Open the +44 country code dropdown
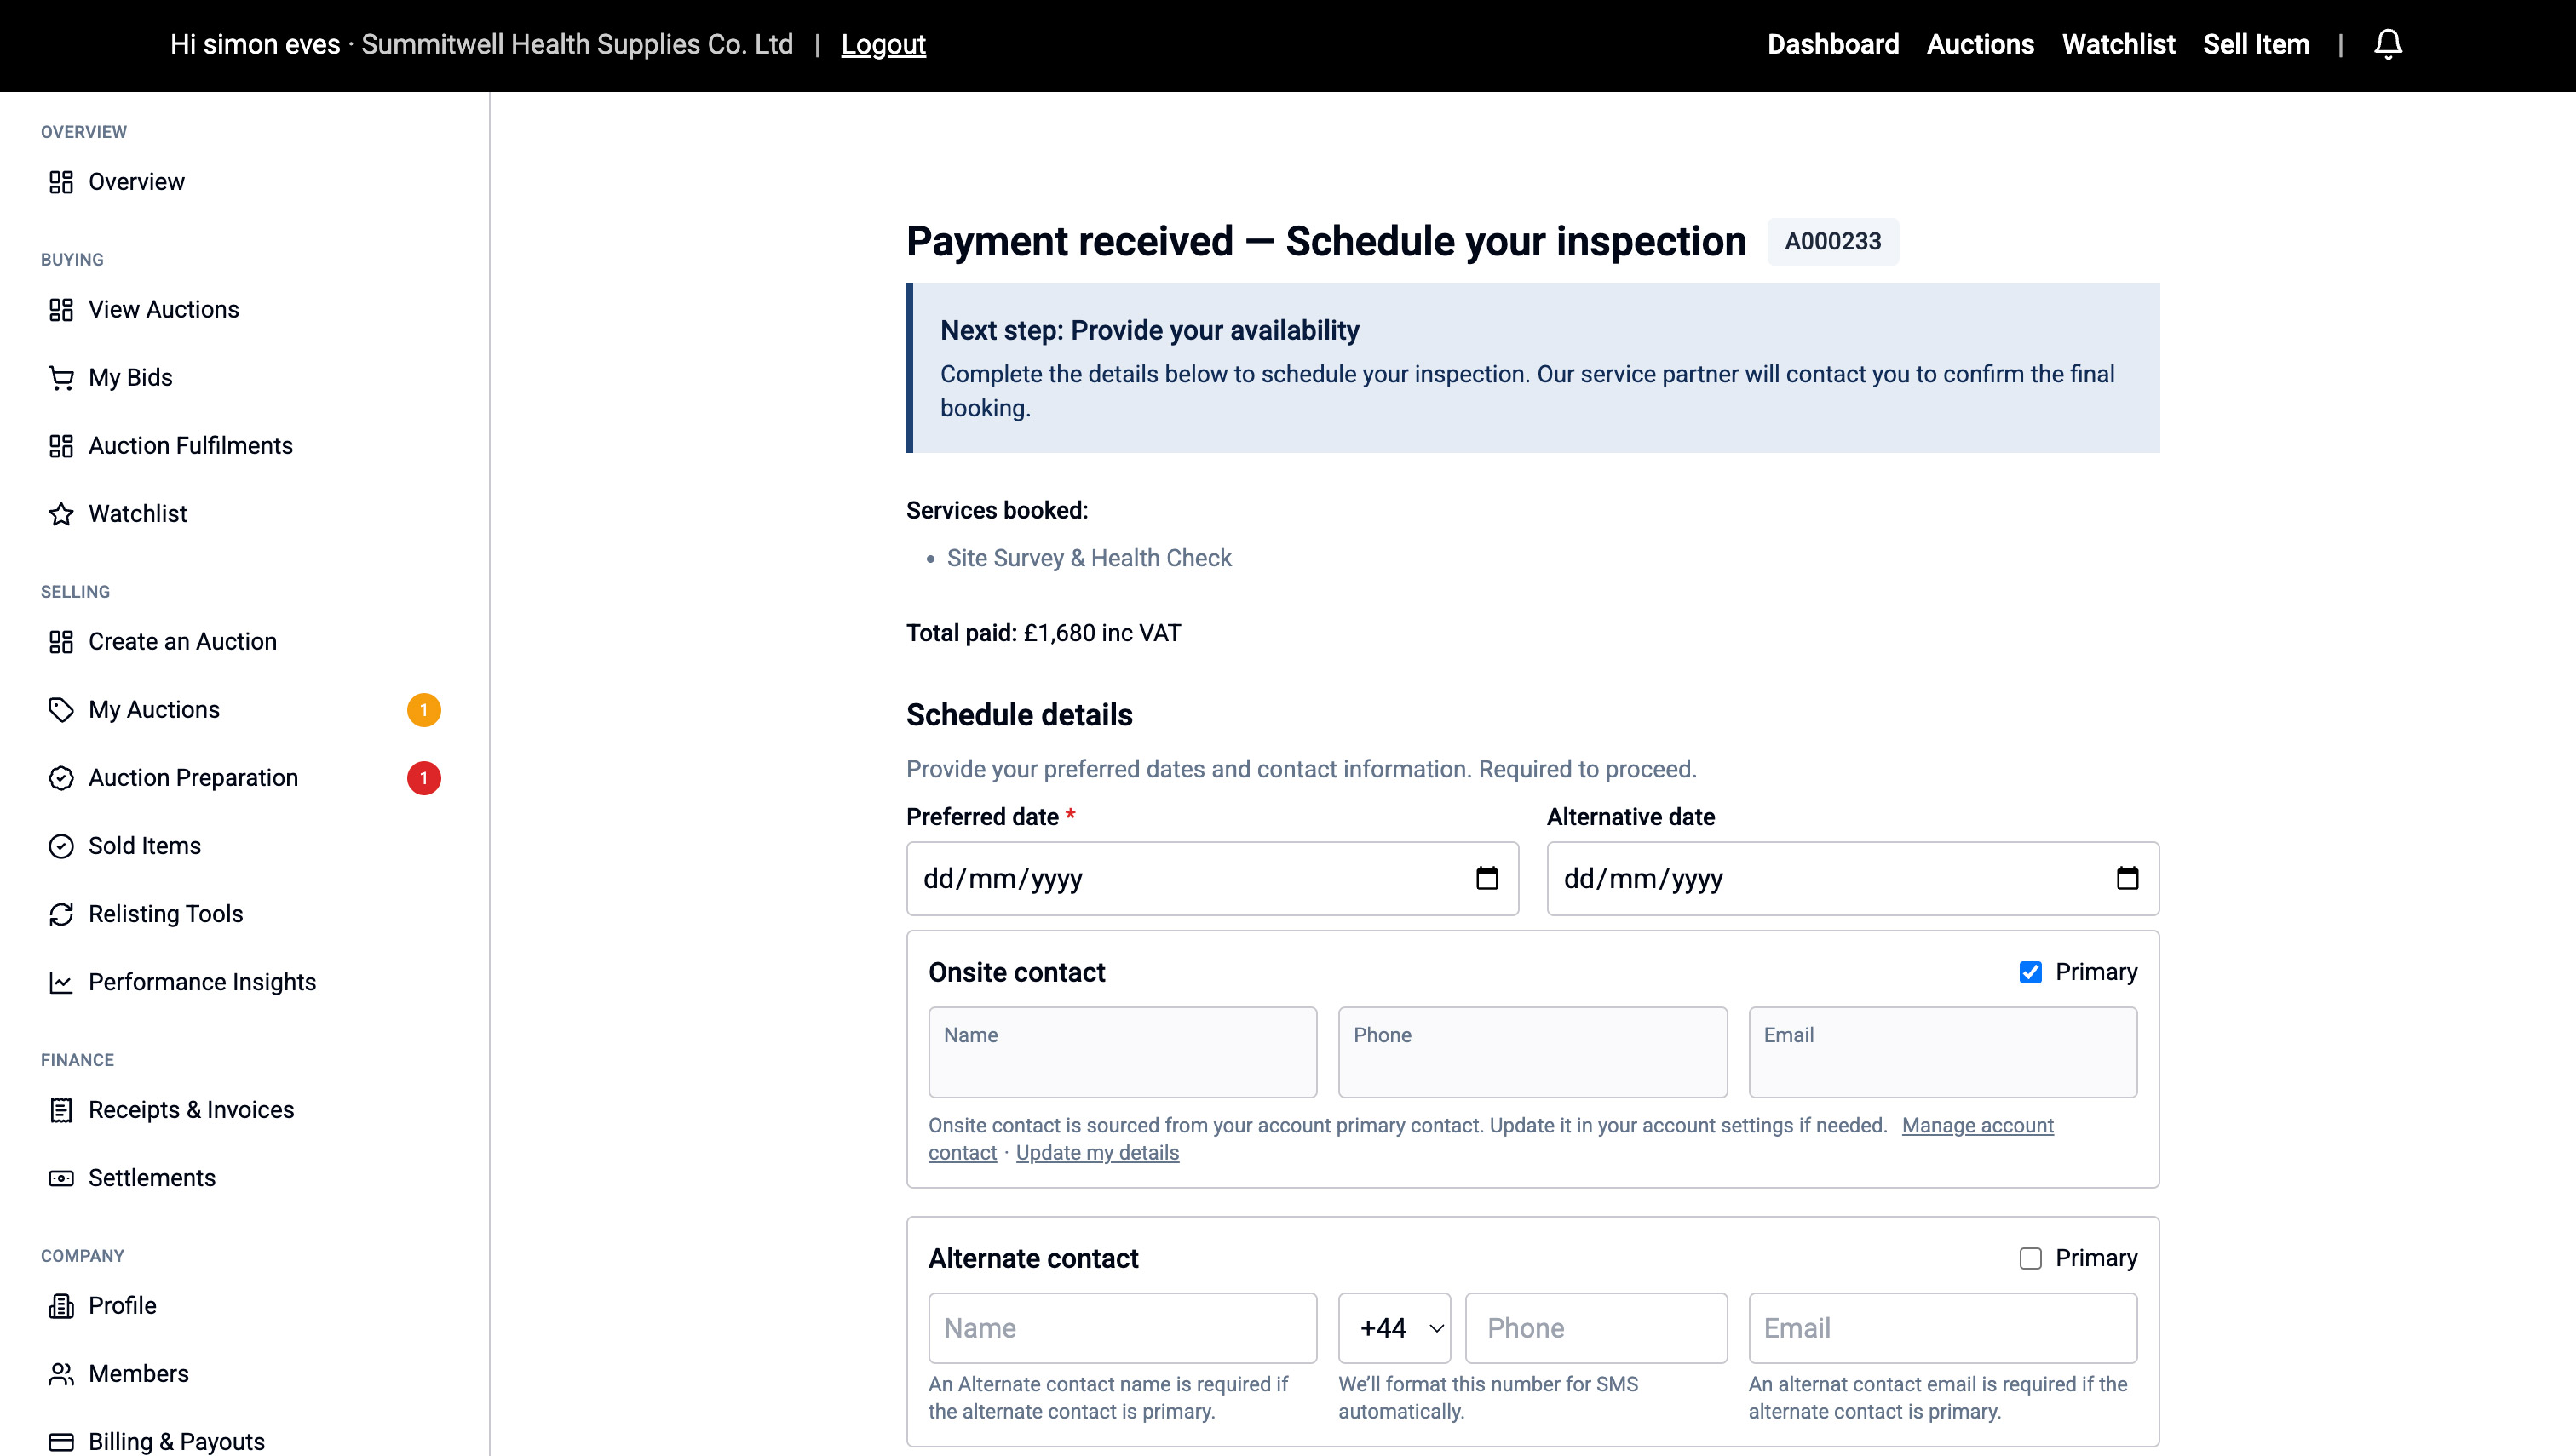2576x1456 pixels. [1394, 1328]
